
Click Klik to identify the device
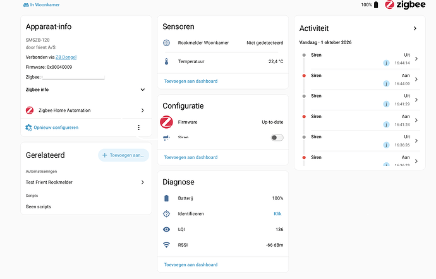277,214
